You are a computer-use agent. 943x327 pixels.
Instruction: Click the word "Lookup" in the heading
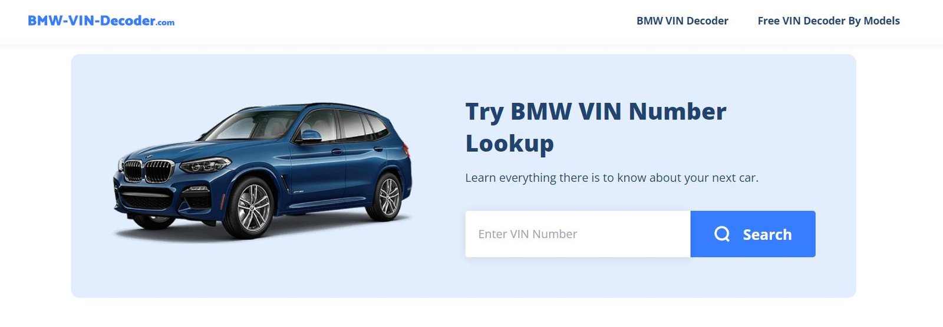coord(509,144)
